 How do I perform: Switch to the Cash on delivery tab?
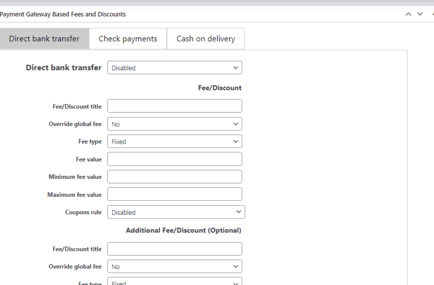point(206,38)
